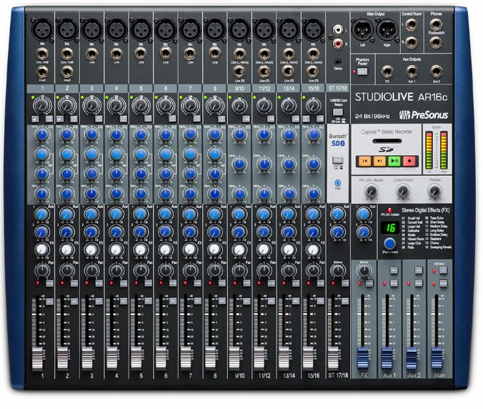Click the blue Main fader
Viewport: 483px width, 409px height.
(437, 358)
